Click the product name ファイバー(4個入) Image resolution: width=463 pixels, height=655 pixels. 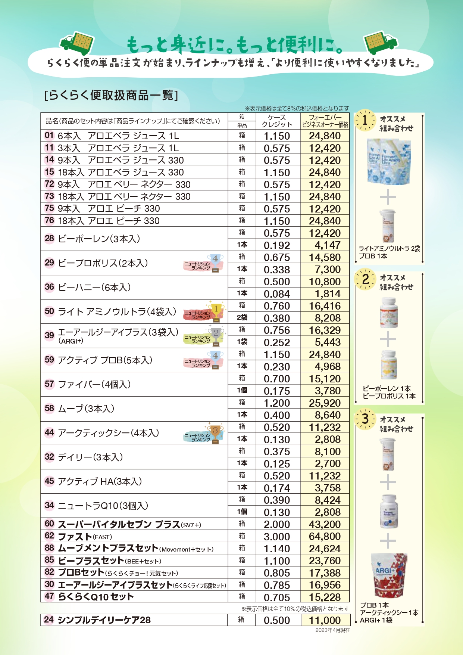coord(94,384)
